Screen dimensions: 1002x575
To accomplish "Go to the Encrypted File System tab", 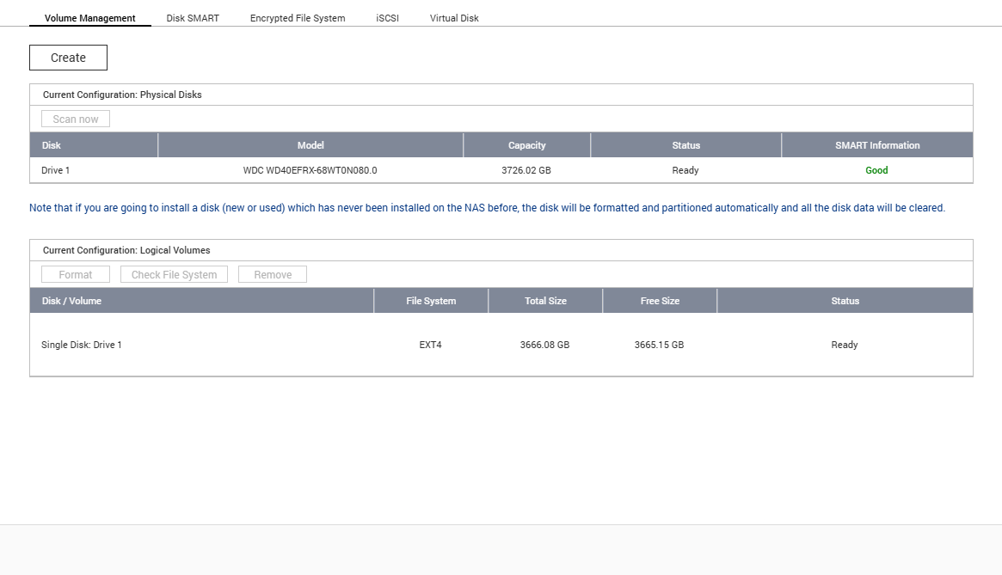I will [x=298, y=18].
